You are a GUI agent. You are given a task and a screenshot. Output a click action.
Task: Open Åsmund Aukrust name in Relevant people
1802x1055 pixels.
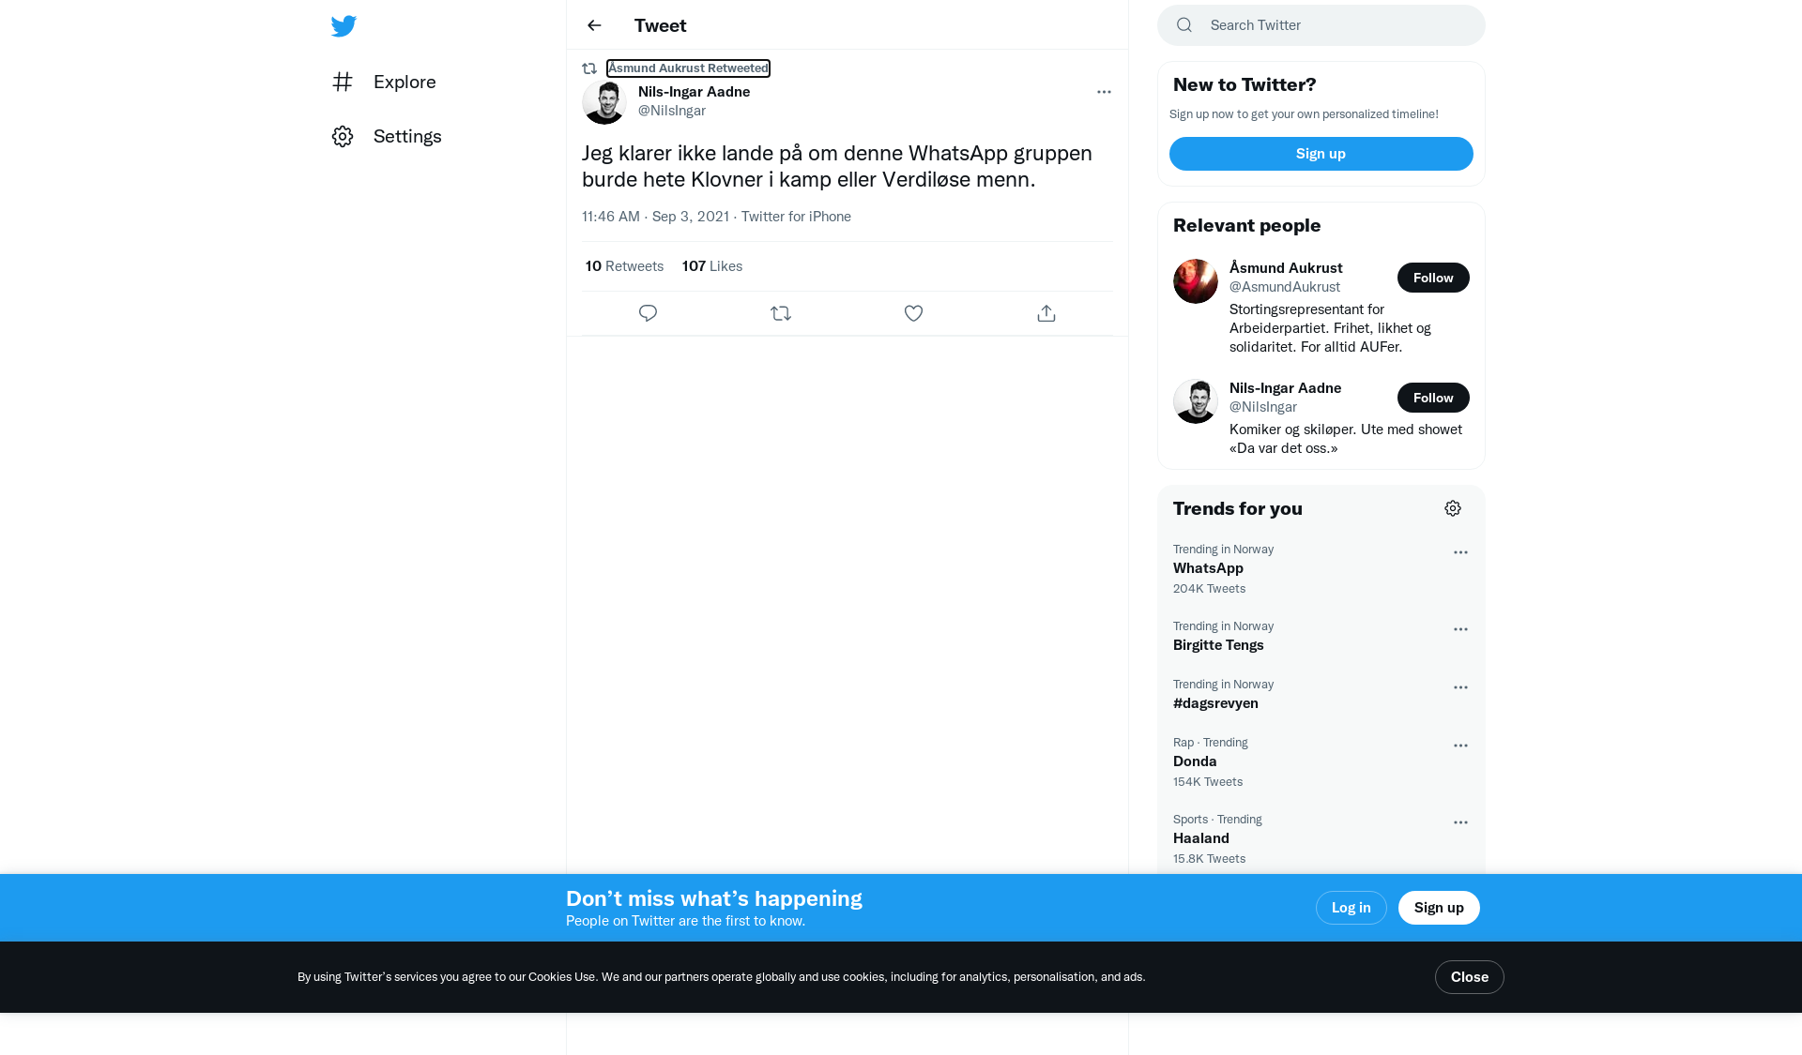click(1286, 268)
